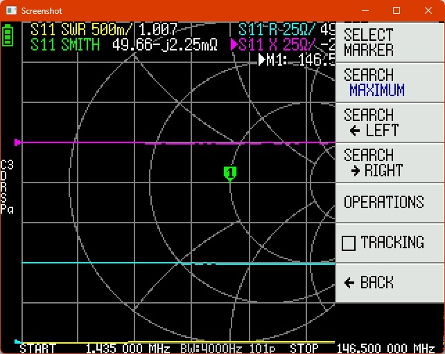Click the magenta reference arrow at left edge
Screen dimensions: 445x354
[17, 142]
